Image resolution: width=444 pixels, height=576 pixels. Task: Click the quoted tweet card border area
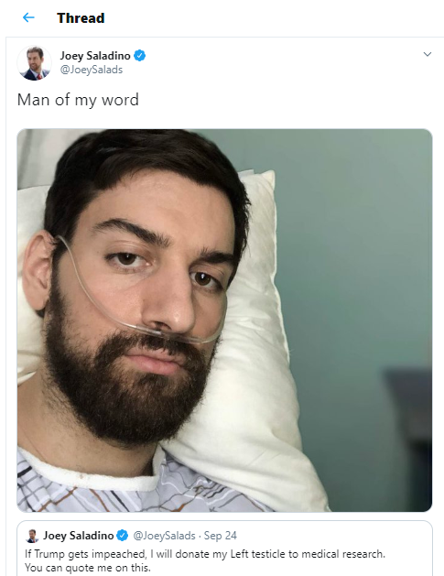[224, 523]
